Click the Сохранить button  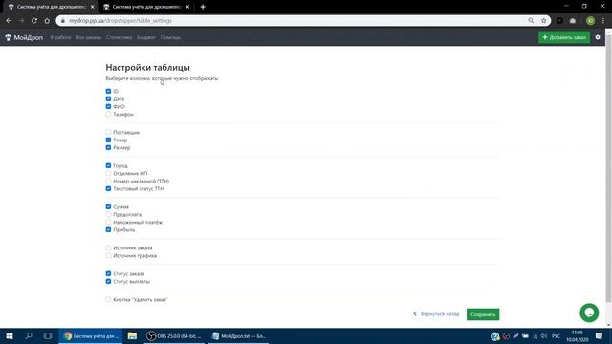[x=483, y=314]
